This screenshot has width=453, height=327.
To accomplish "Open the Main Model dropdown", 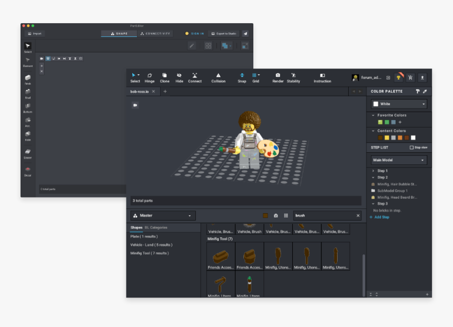I will point(399,160).
